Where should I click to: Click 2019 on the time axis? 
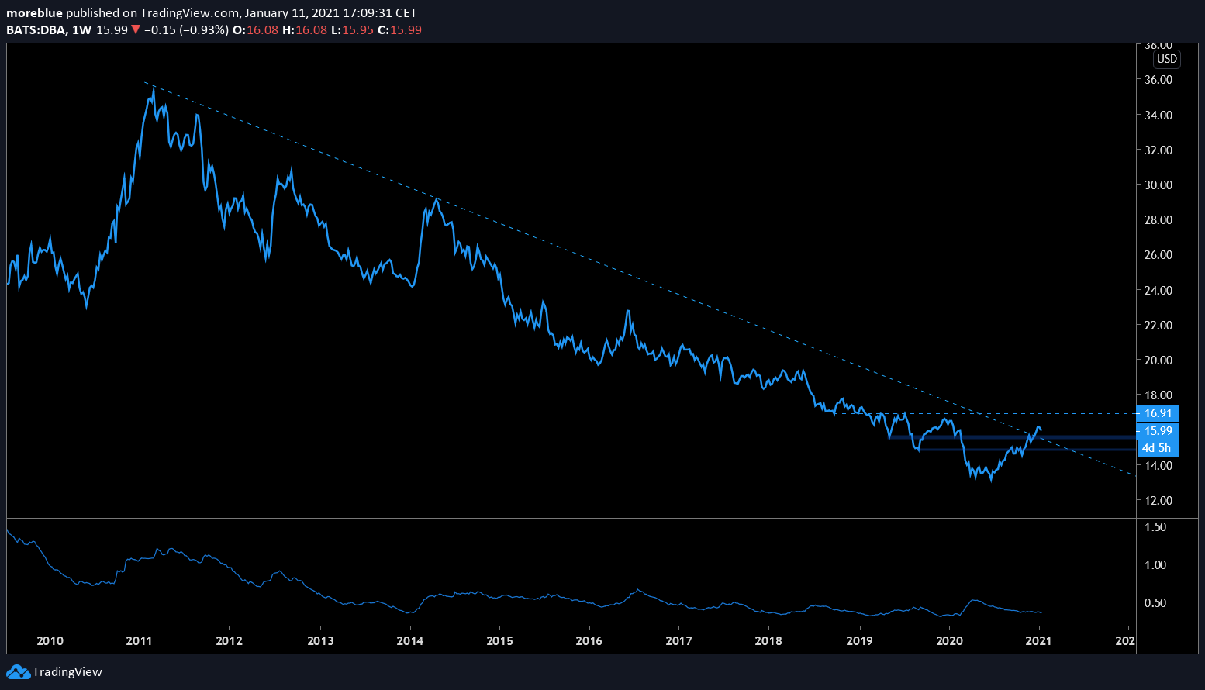(860, 640)
